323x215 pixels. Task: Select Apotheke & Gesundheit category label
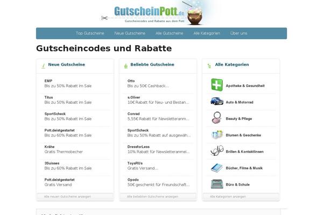coord(245,86)
